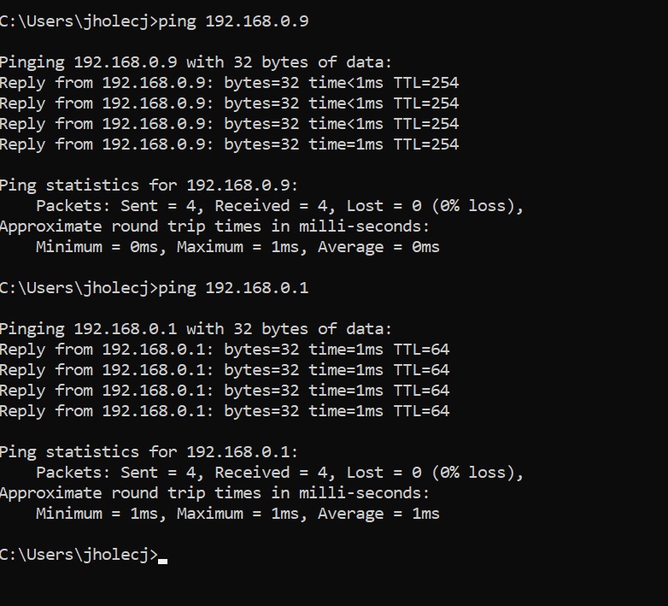Click the second reply from 192.168.0.9
The image size is (668, 606).
pyautogui.click(x=229, y=103)
